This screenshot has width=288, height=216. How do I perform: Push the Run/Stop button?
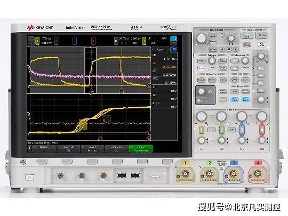coord(247,35)
